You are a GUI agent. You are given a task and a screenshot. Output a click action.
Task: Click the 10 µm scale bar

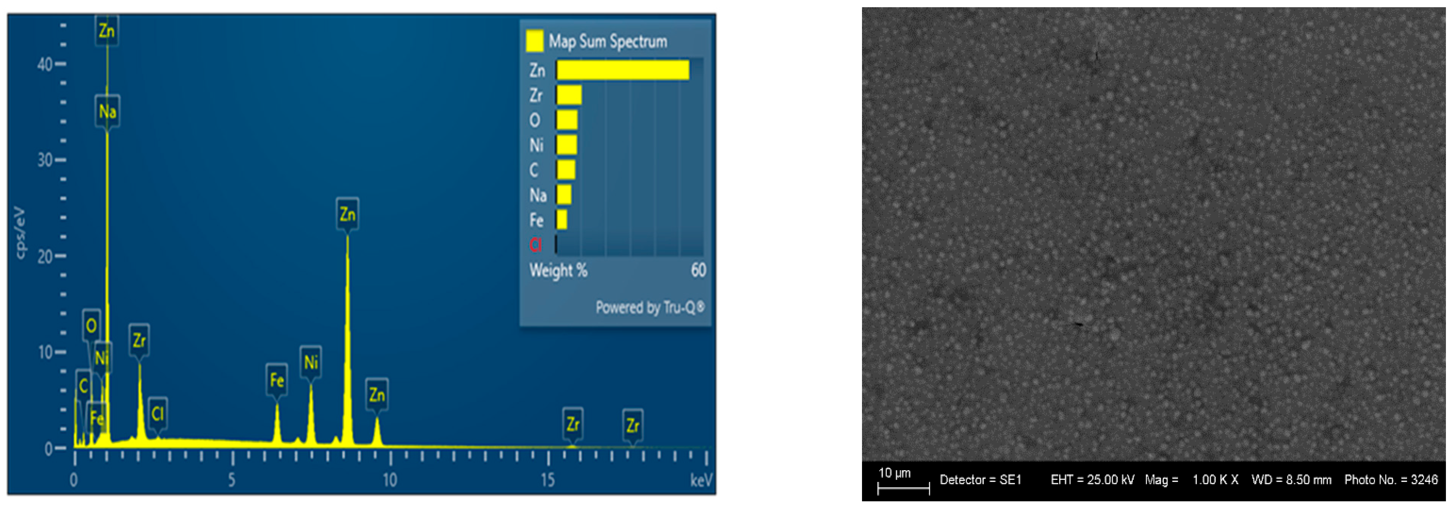pyautogui.click(x=903, y=489)
